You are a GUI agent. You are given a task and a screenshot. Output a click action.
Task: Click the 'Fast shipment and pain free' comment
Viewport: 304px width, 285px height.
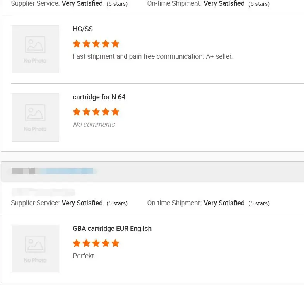tap(152, 56)
